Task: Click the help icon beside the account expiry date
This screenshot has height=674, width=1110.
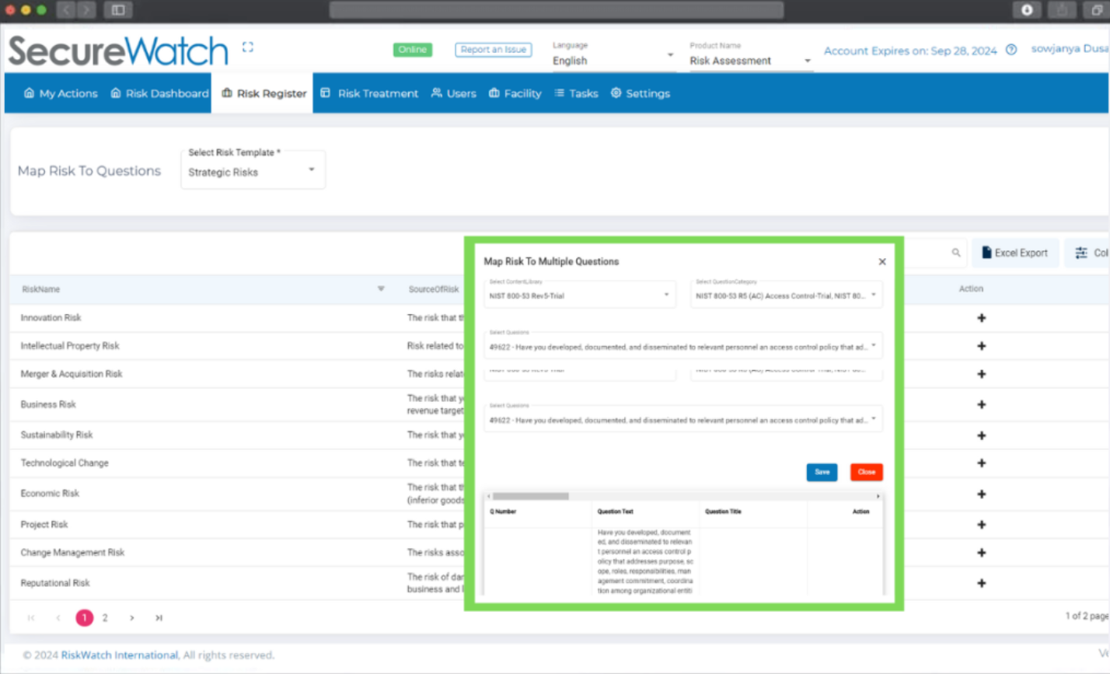Action: click(1011, 50)
